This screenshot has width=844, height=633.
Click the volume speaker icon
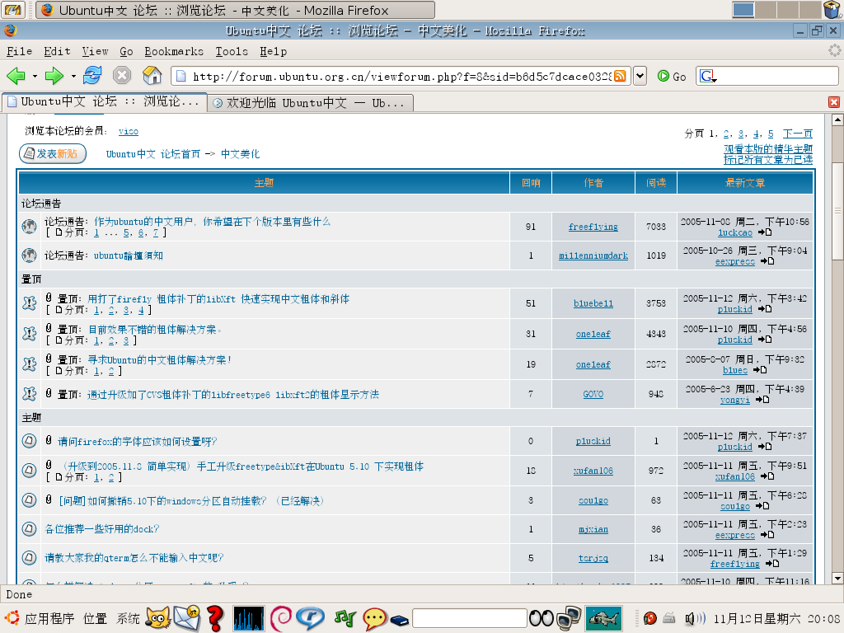(695, 618)
